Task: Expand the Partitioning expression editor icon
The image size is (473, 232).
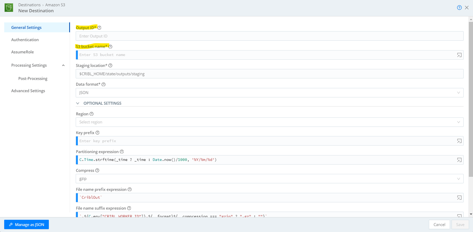Action: click(459, 160)
